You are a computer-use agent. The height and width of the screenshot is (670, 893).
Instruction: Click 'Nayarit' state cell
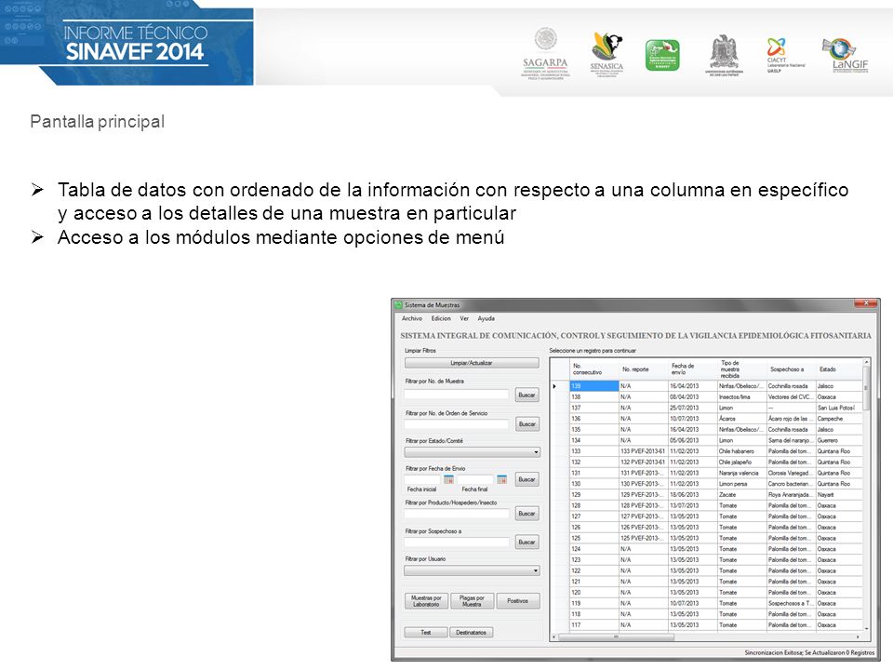[x=839, y=494]
